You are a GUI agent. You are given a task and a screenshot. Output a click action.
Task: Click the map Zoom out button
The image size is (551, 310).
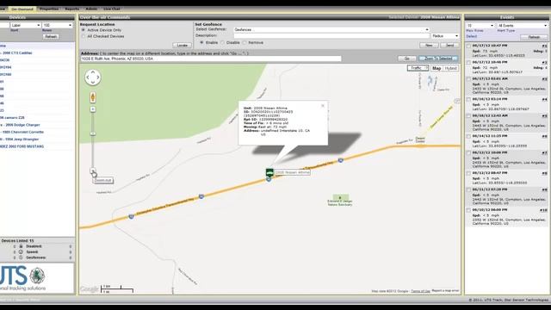(93, 171)
